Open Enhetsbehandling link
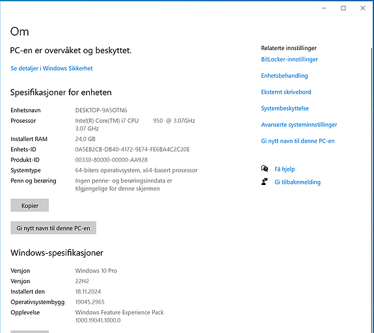This screenshot has width=374, height=333. pos(284,76)
